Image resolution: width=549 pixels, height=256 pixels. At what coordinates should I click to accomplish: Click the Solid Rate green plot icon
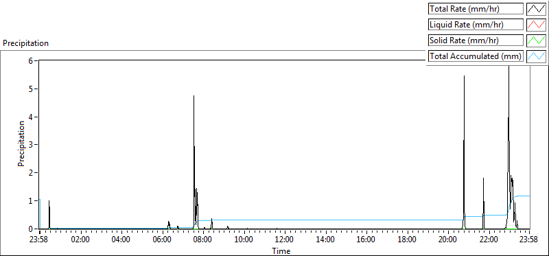point(536,40)
